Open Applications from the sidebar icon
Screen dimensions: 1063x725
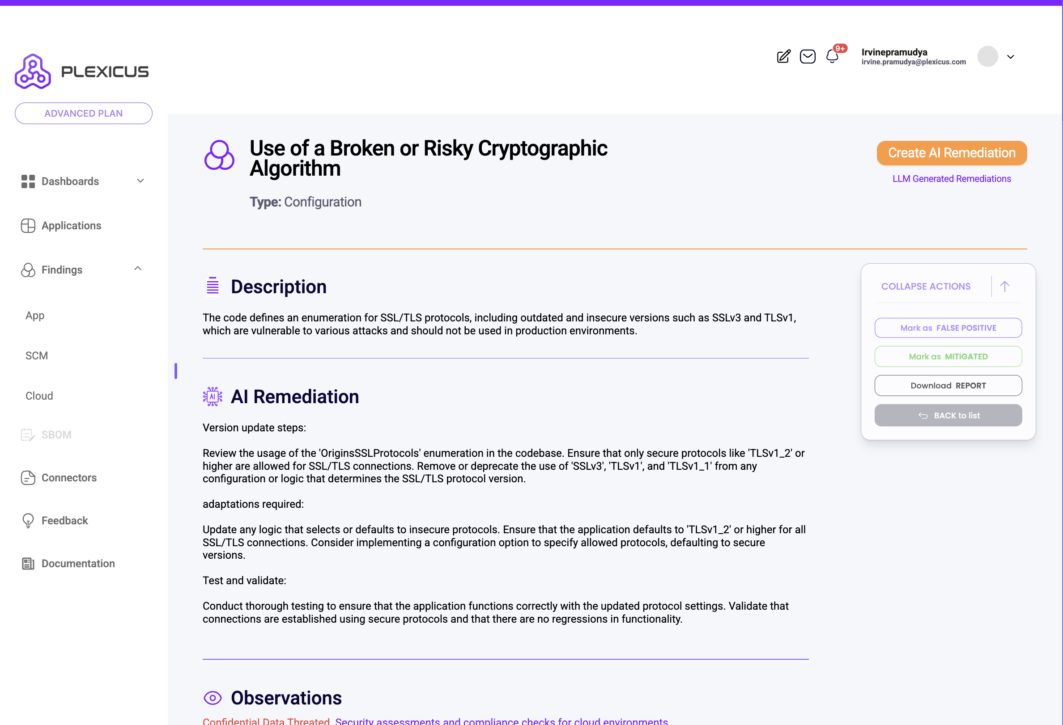click(x=28, y=225)
